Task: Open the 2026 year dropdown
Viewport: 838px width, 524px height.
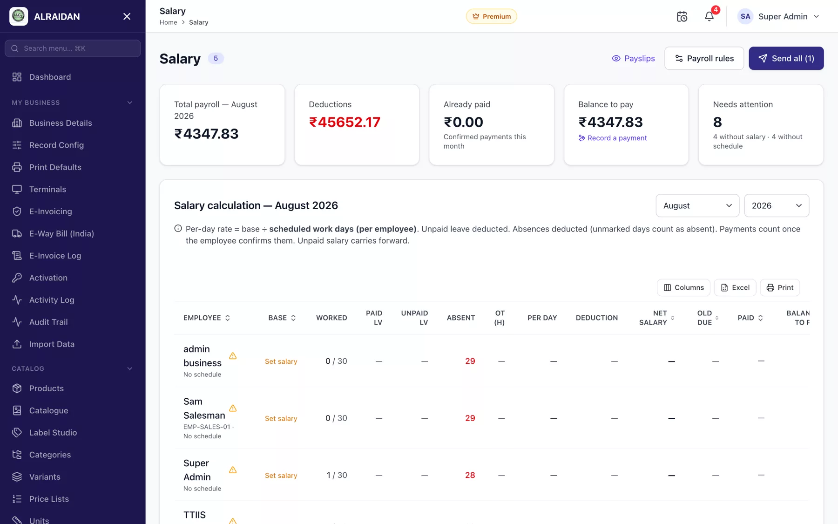Action: (777, 205)
